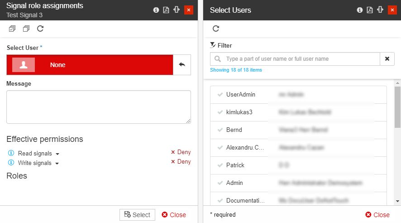Click the second stacked-windows icon in left toolbar
This screenshot has width=401, height=223.
(x=26, y=29)
